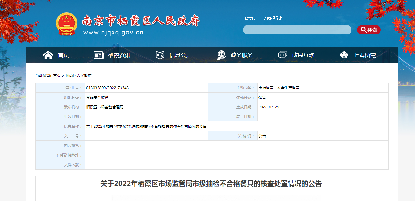The image size is (415, 201).
Task: Click the home house icon in navigation
Action: (48, 55)
